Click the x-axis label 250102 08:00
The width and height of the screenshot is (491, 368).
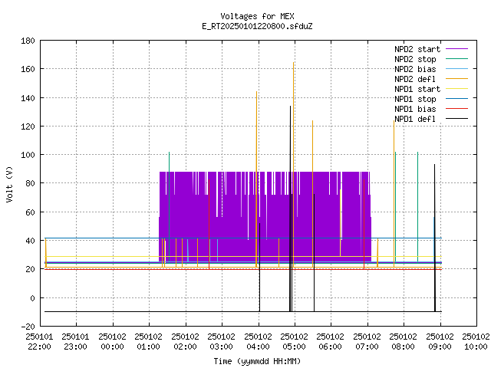(x=403, y=342)
